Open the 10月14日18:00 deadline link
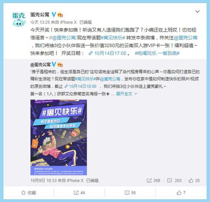Image resolution: width=210 pixels, height=202 pixels. [80, 86]
